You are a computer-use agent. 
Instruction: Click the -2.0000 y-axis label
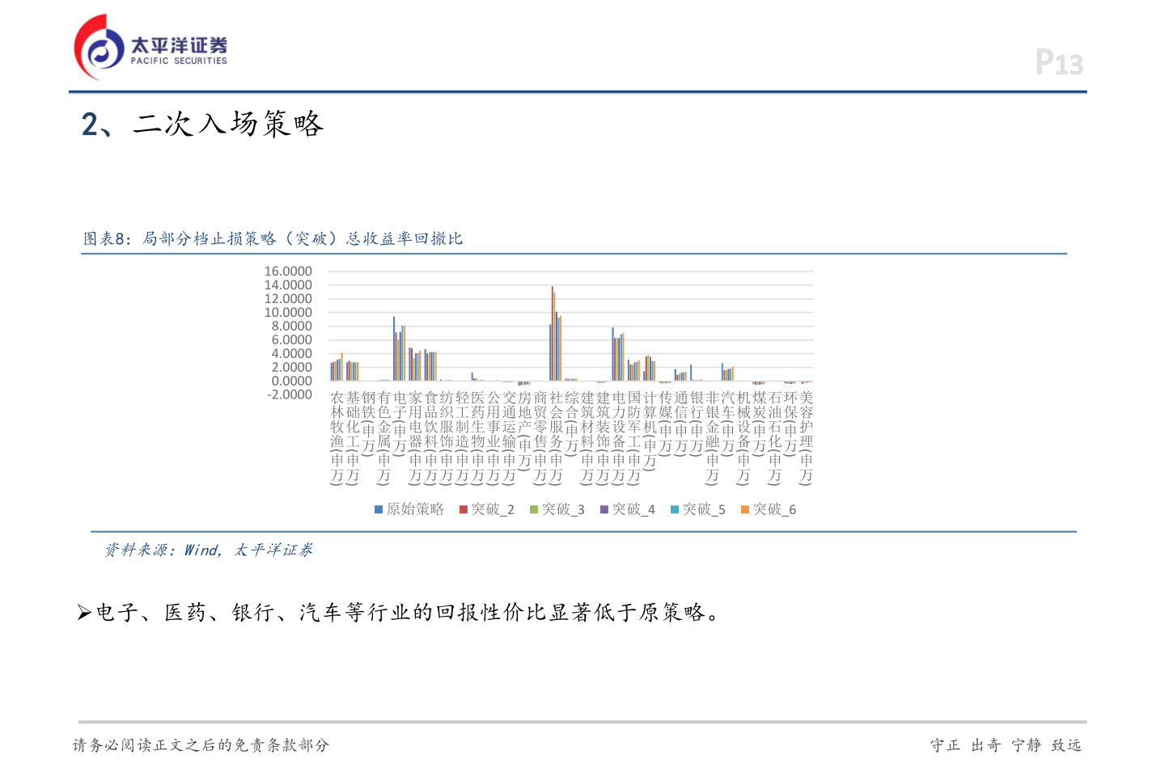coord(290,395)
